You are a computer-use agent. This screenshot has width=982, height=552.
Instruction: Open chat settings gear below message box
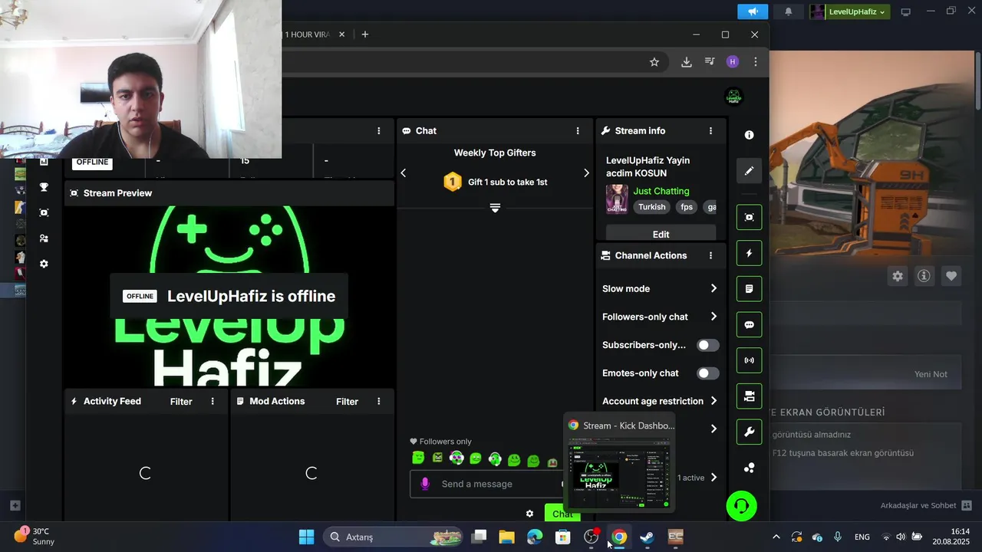529,514
